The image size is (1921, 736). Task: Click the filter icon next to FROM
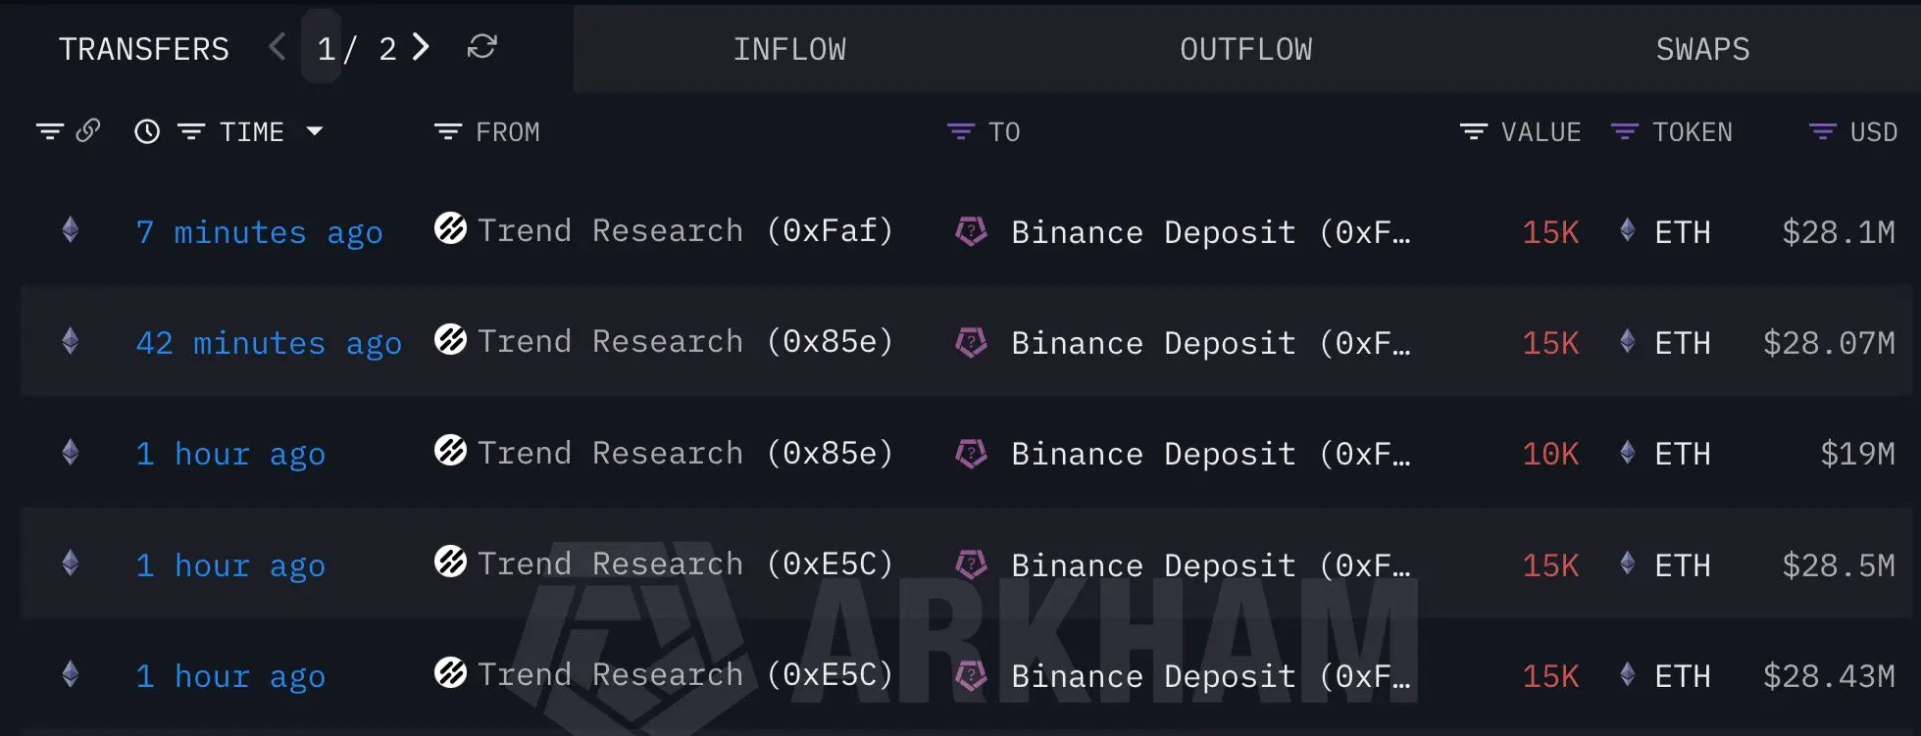(446, 130)
